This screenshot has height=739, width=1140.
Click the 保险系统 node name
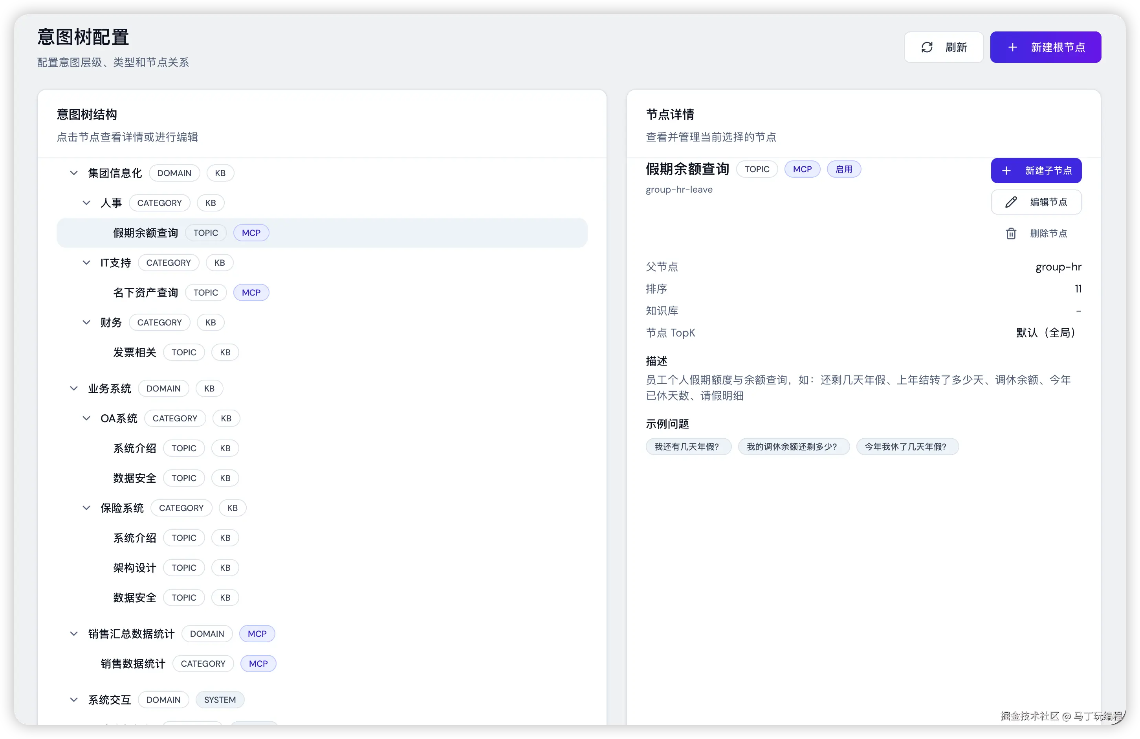(x=122, y=508)
